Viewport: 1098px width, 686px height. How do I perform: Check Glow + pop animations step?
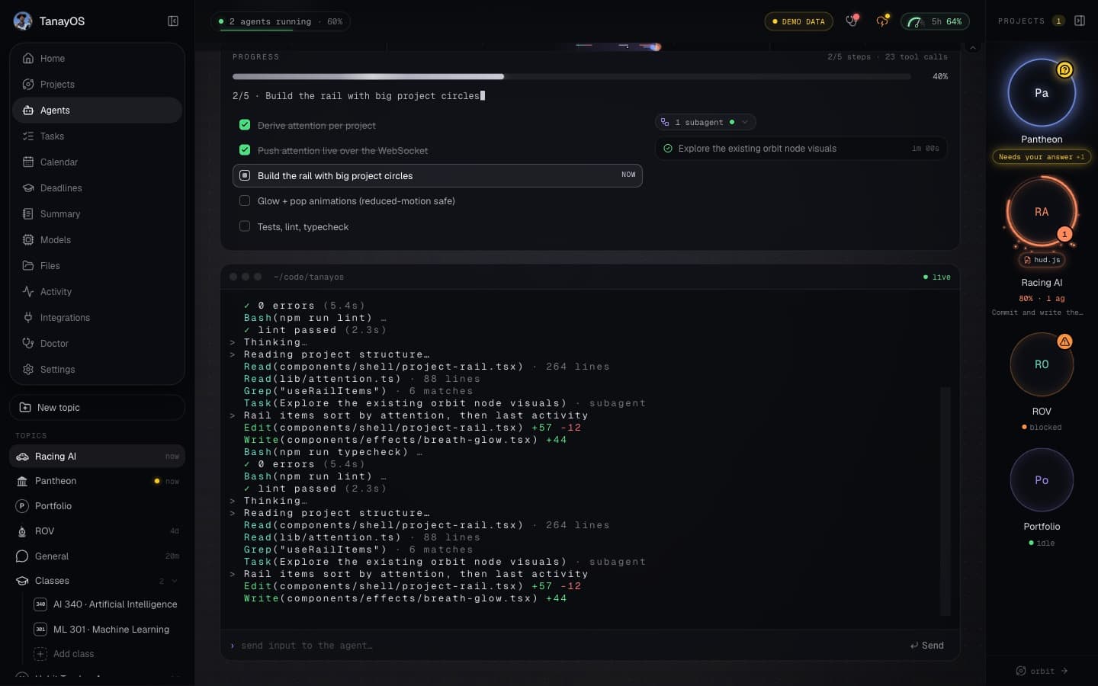pos(245,201)
